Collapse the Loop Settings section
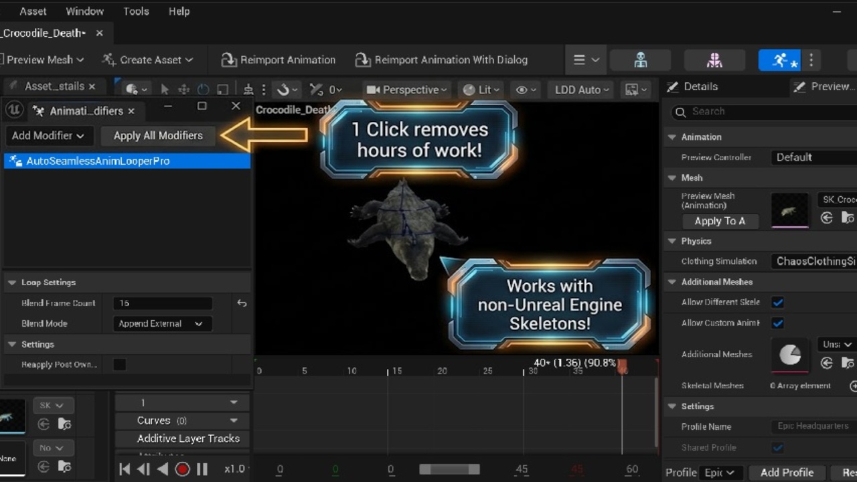The height and width of the screenshot is (482, 857). click(x=11, y=283)
